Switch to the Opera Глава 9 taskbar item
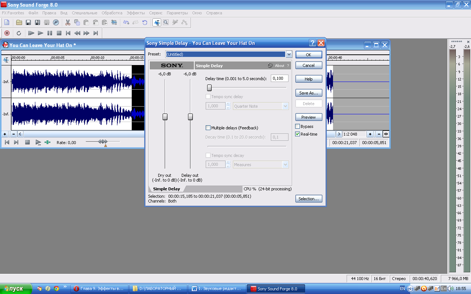 click(x=99, y=288)
